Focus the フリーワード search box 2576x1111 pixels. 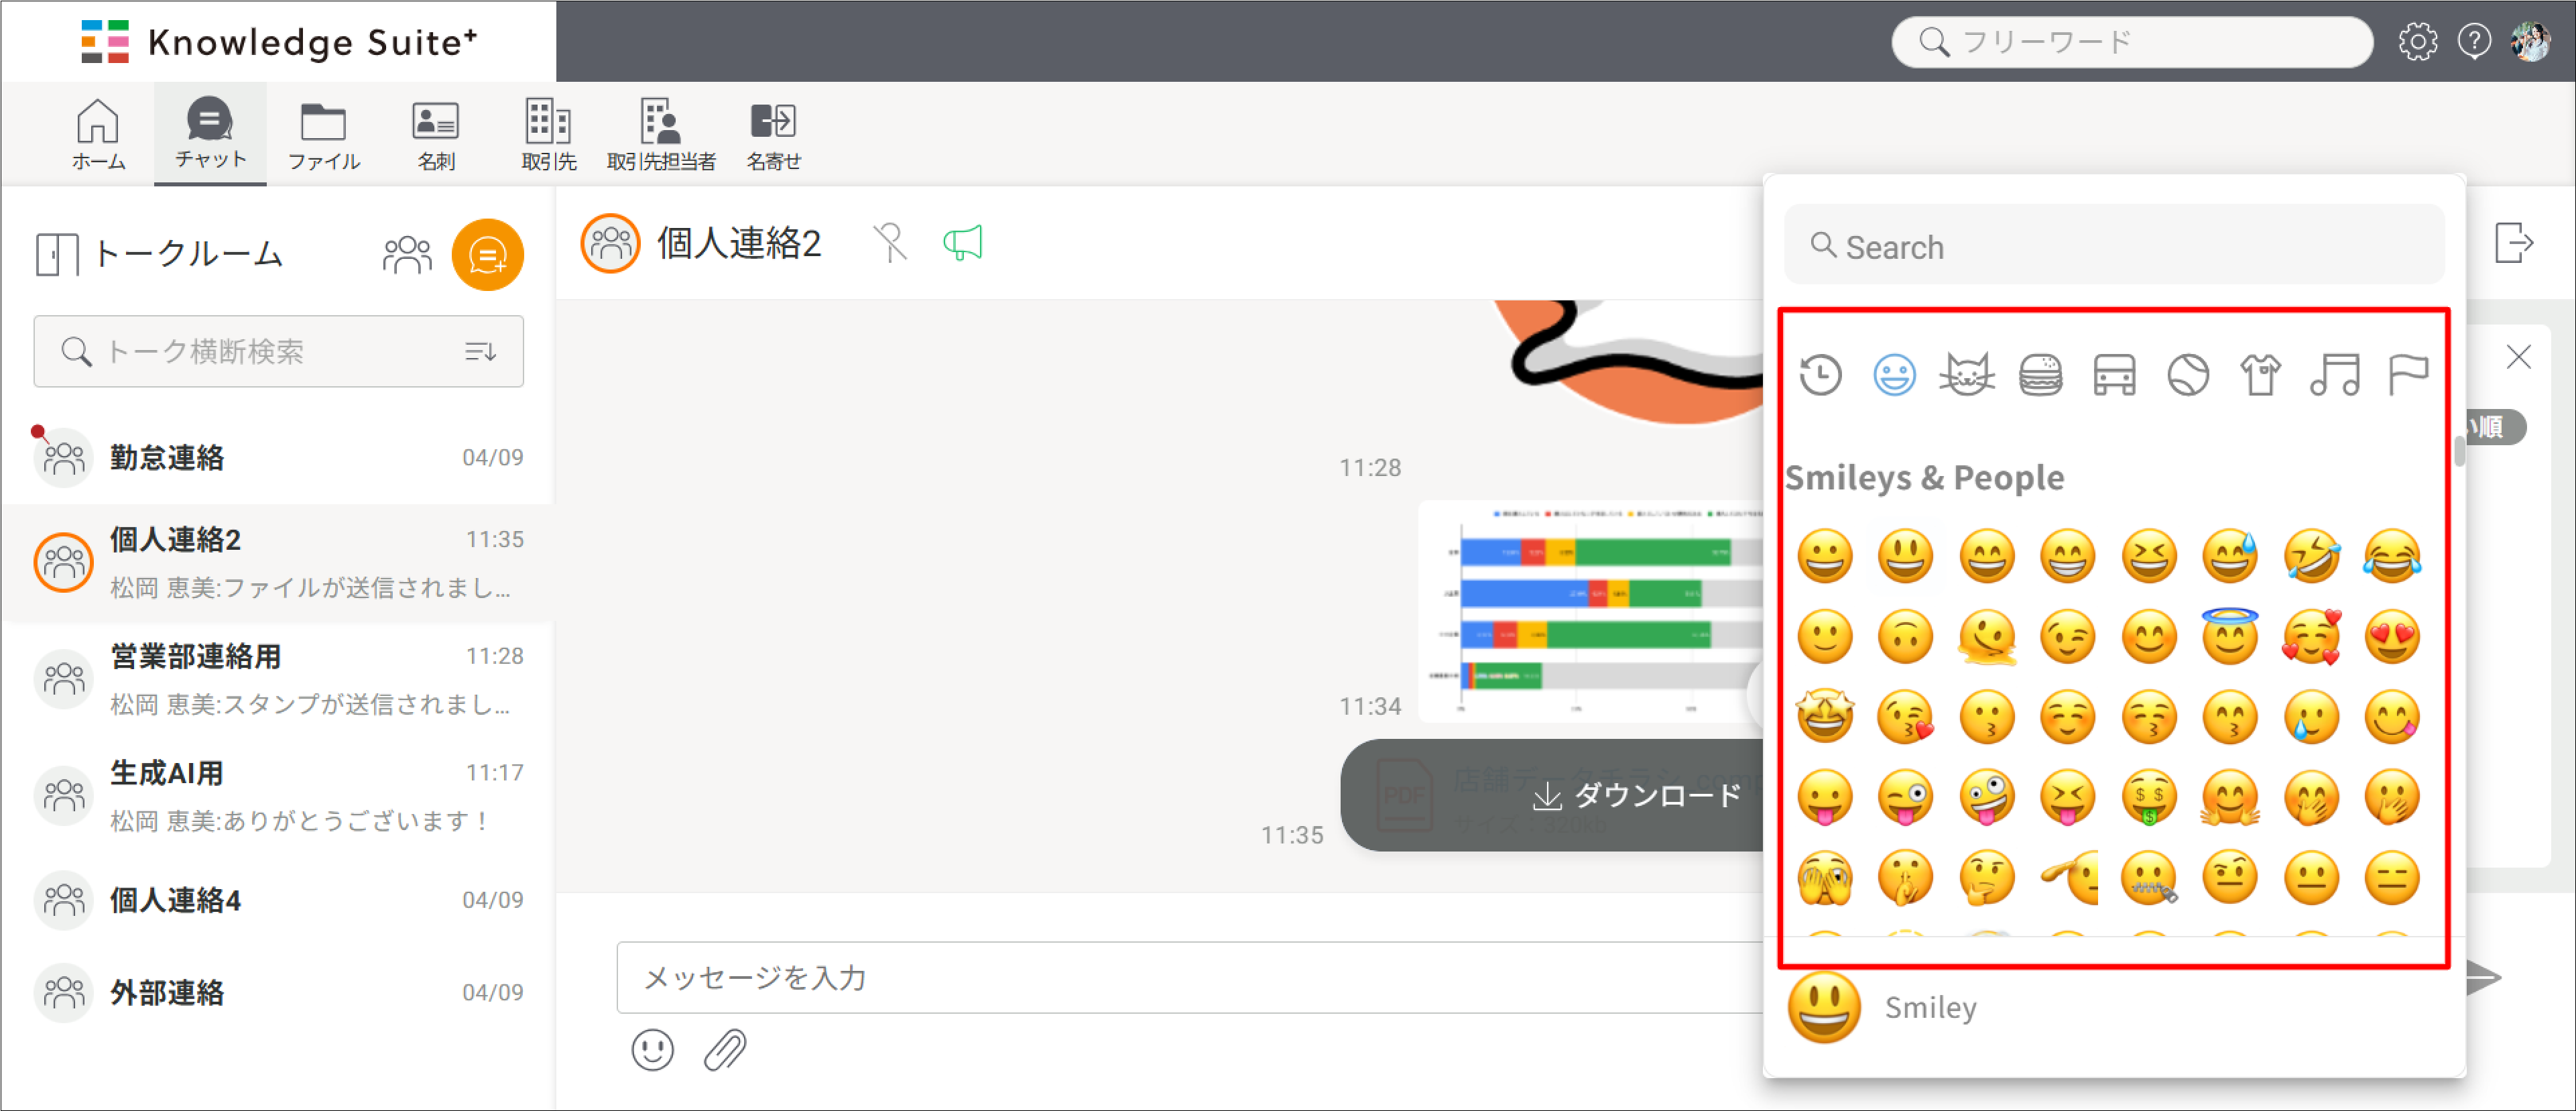[x=2132, y=42]
